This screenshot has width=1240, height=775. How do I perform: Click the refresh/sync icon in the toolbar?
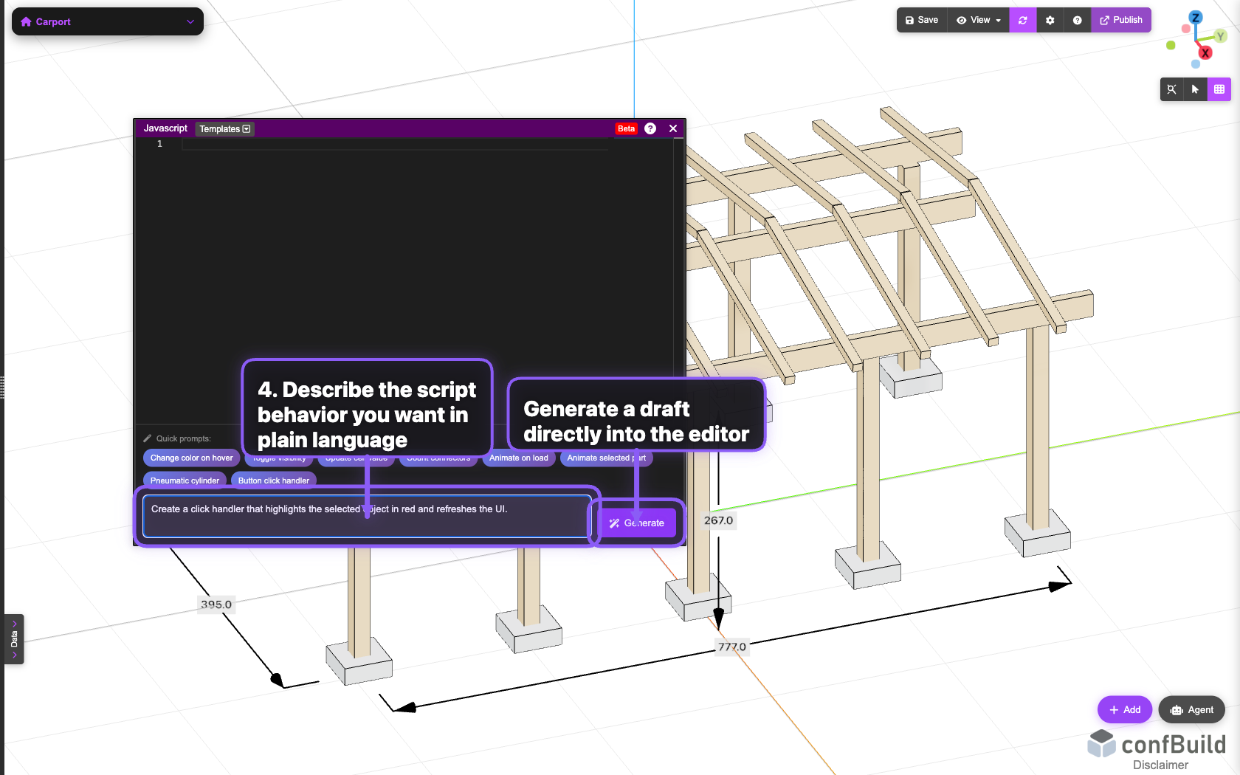[1022, 20]
